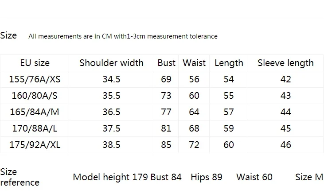Click the Waist column header

tap(194, 63)
